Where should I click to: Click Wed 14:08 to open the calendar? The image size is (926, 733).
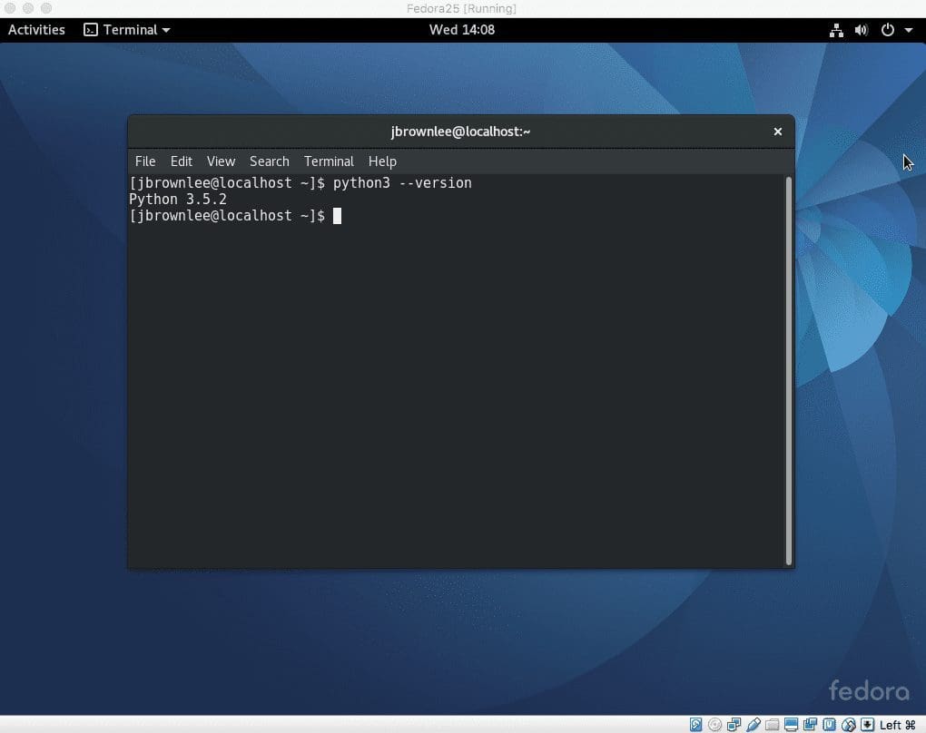tap(462, 29)
